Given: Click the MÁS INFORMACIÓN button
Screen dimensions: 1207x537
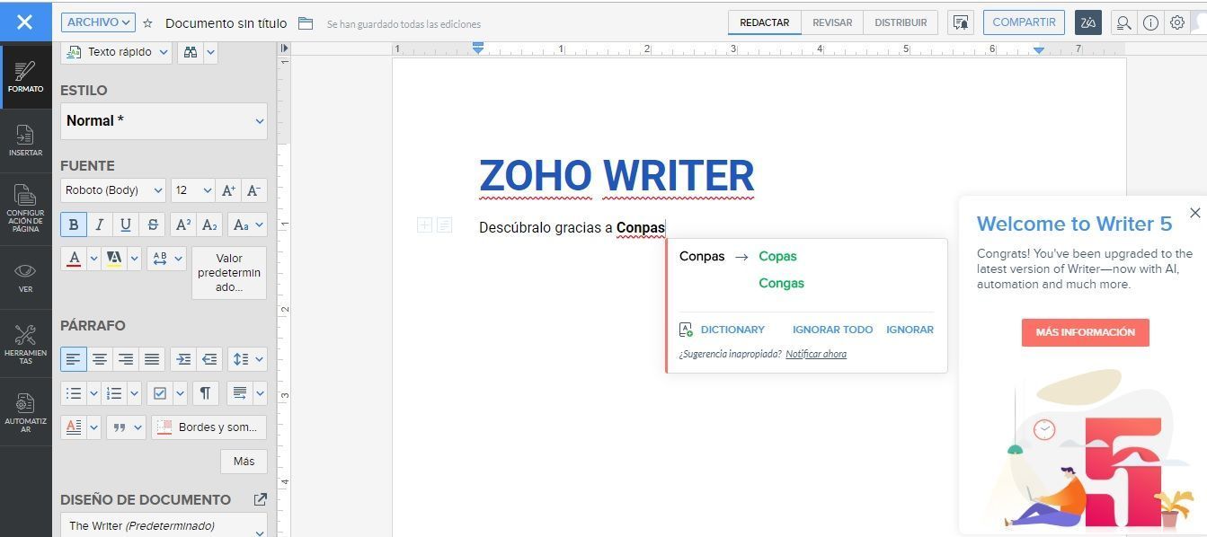Looking at the screenshot, I should tap(1085, 332).
